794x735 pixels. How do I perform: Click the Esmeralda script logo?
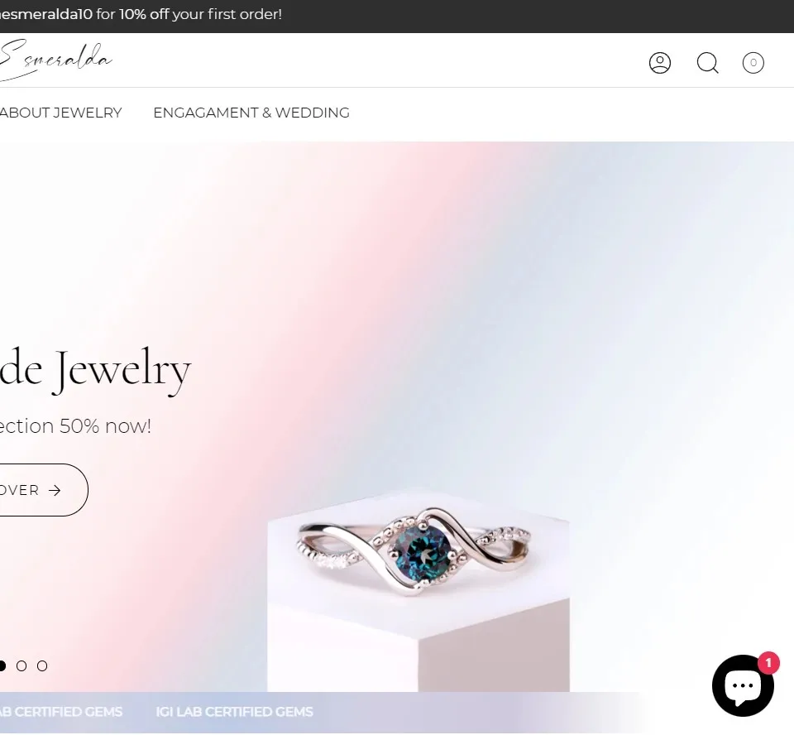pos(55,60)
